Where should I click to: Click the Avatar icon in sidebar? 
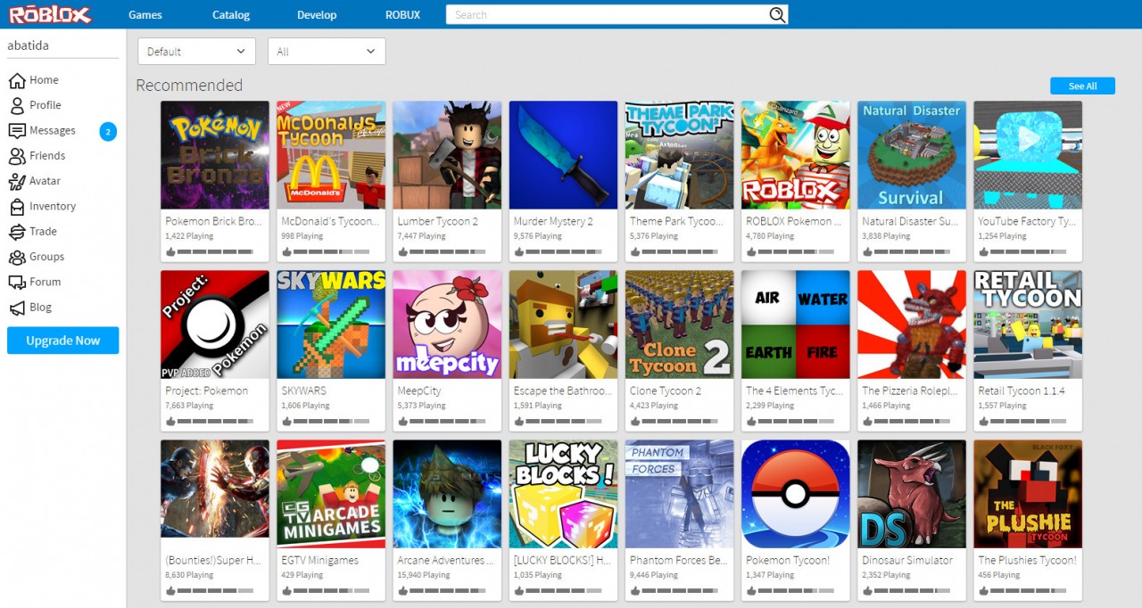click(x=17, y=181)
